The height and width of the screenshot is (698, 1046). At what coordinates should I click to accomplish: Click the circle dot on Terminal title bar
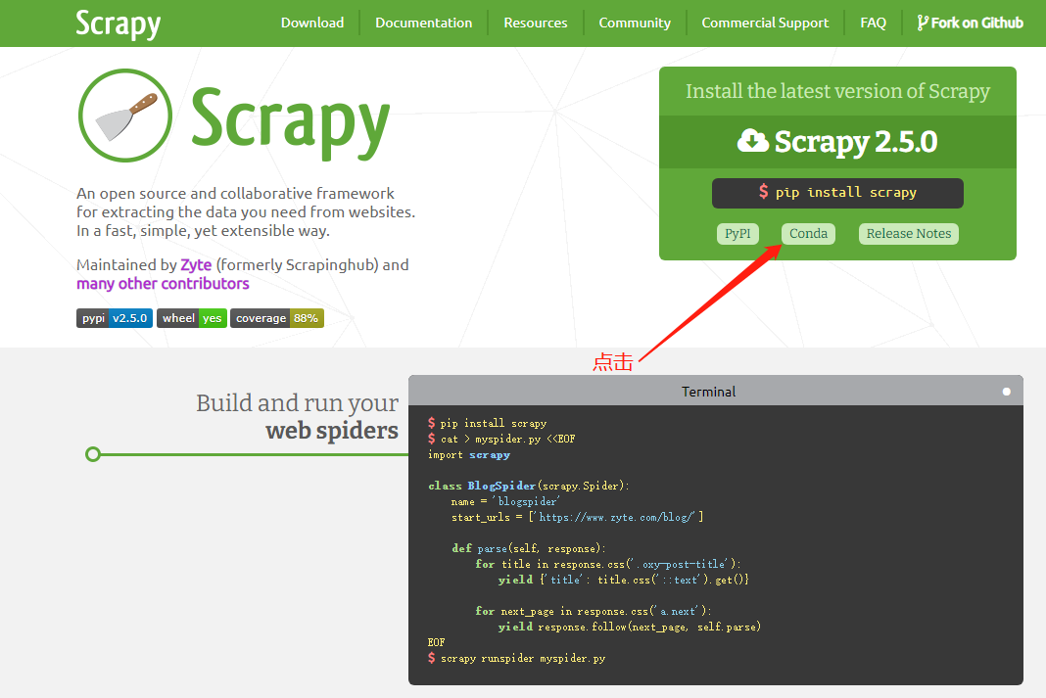[x=1006, y=392]
